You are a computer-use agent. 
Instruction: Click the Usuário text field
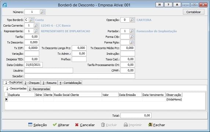pos(49,70)
